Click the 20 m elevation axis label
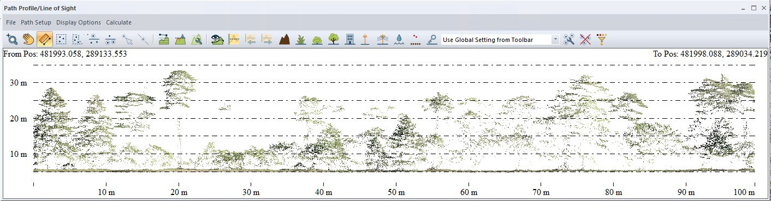771x201 pixels. click(19, 118)
